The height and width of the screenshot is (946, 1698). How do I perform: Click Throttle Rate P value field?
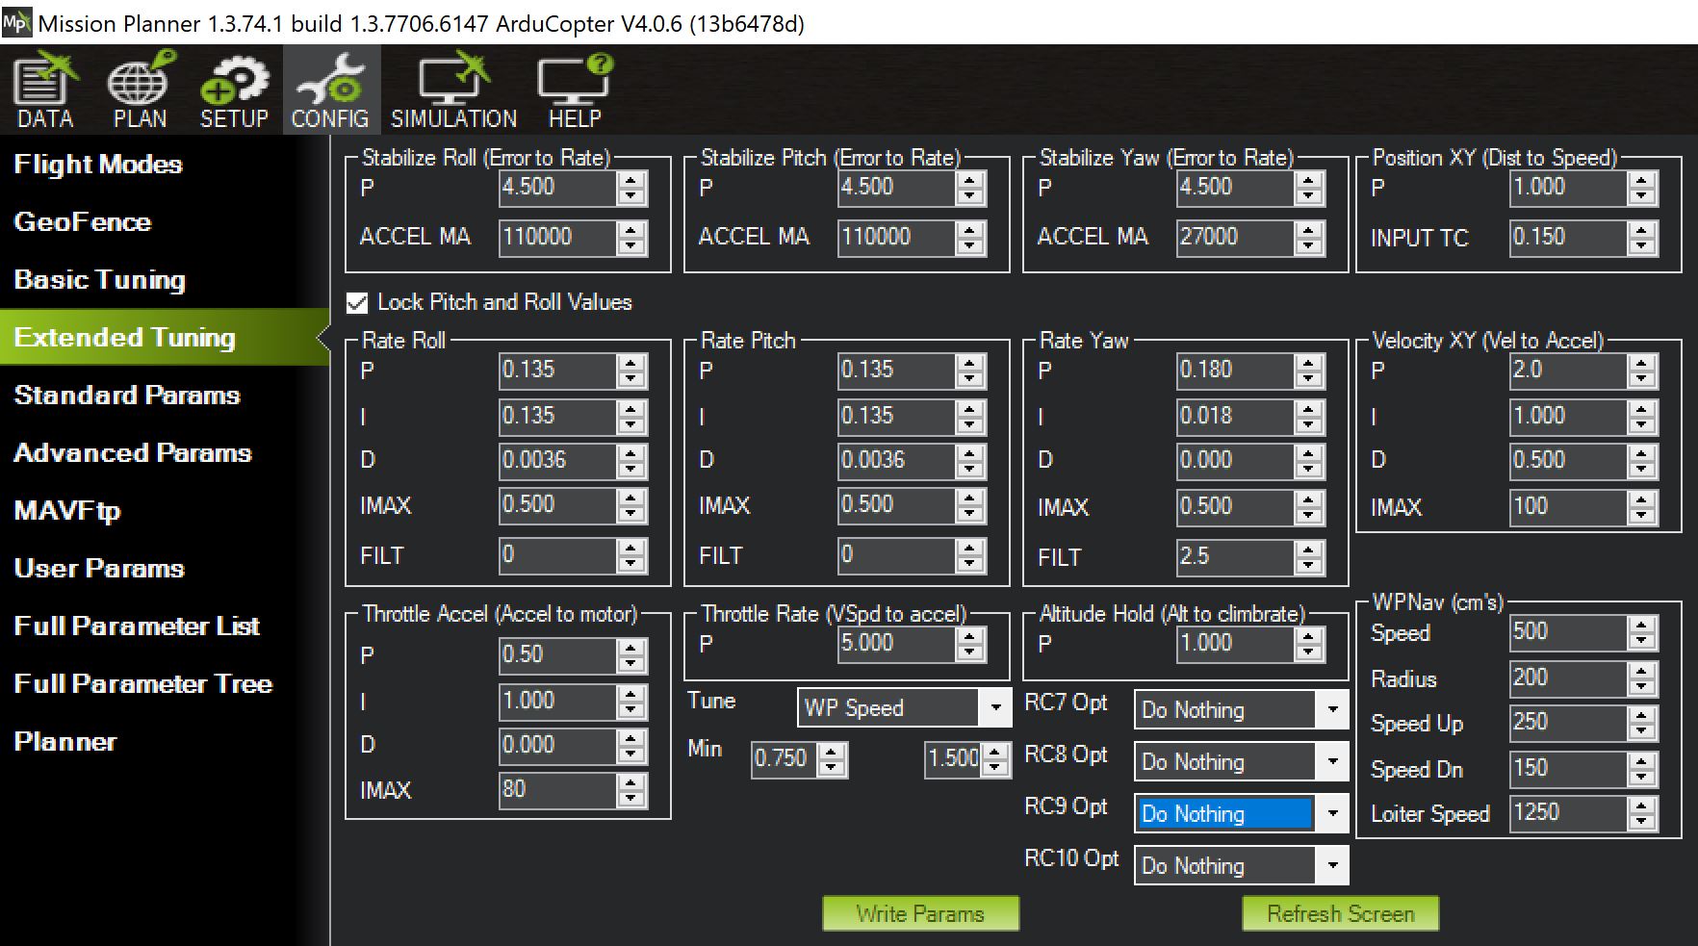point(896,643)
